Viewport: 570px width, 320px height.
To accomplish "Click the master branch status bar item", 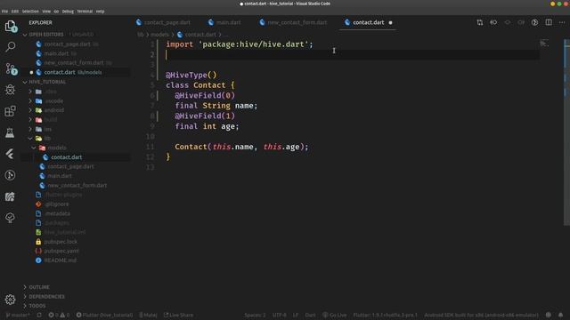I will tap(18, 315).
